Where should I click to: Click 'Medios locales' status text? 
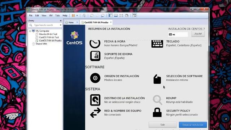tap(113, 80)
